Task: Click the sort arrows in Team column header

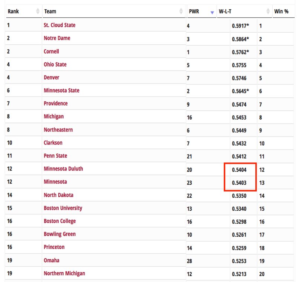Action: point(181,12)
